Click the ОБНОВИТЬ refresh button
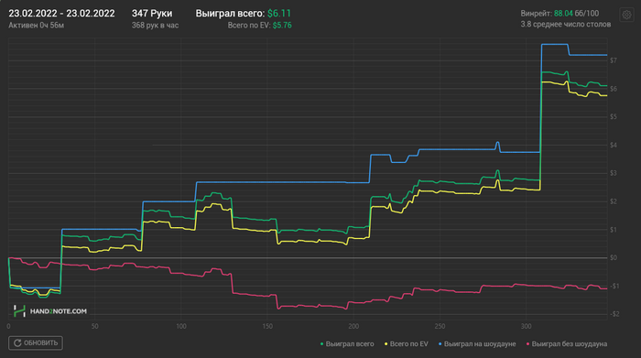This screenshot has height=358, width=641. tap(36, 342)
